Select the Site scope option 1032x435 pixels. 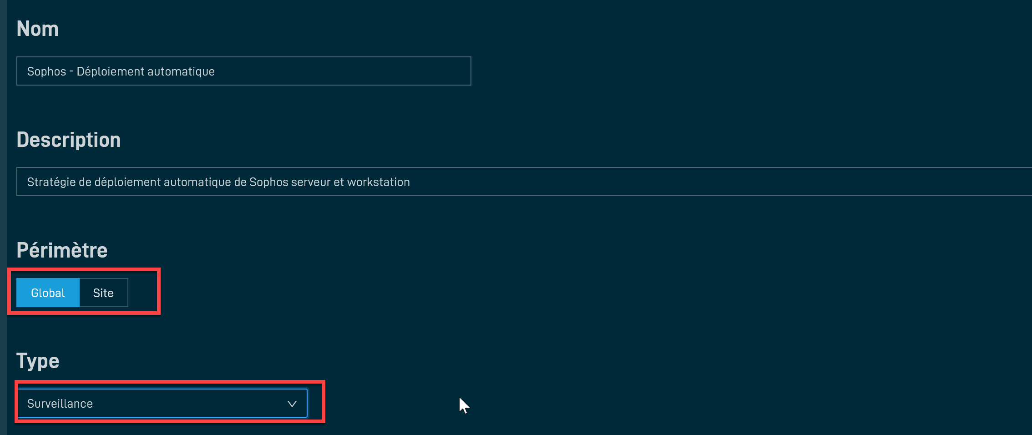[103, 293]
